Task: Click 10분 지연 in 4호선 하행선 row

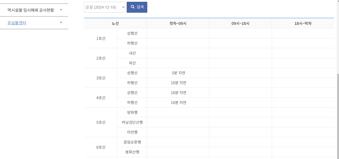Action: [x=178, y=102]
